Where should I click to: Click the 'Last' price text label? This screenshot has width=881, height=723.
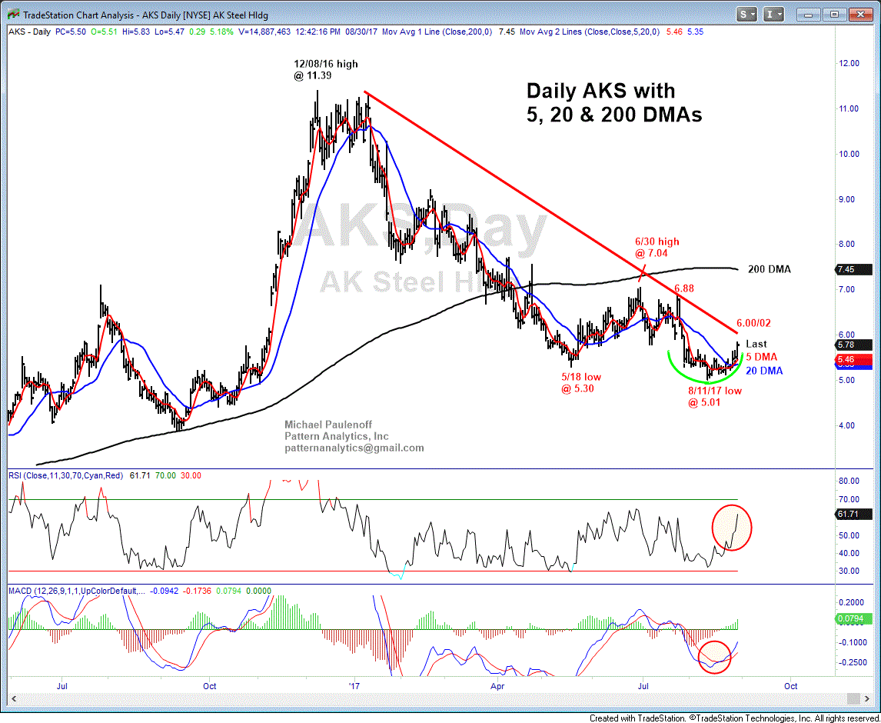point(756,344)
